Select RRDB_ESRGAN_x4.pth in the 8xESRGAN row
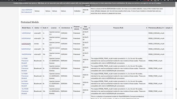Screen dimensions: 177x99 coord(156,49)
